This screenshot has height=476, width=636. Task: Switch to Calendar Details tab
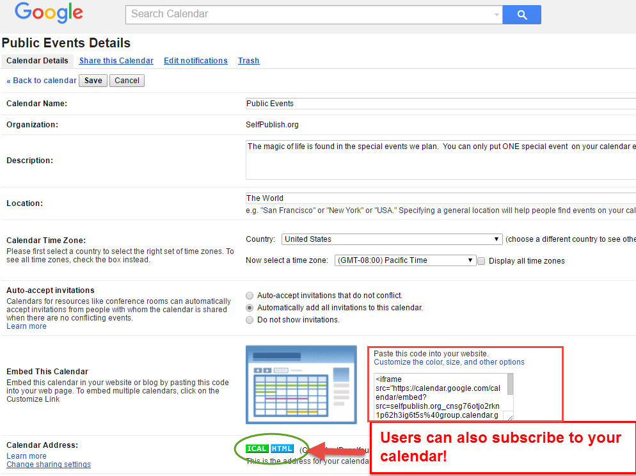pos(37,61)
